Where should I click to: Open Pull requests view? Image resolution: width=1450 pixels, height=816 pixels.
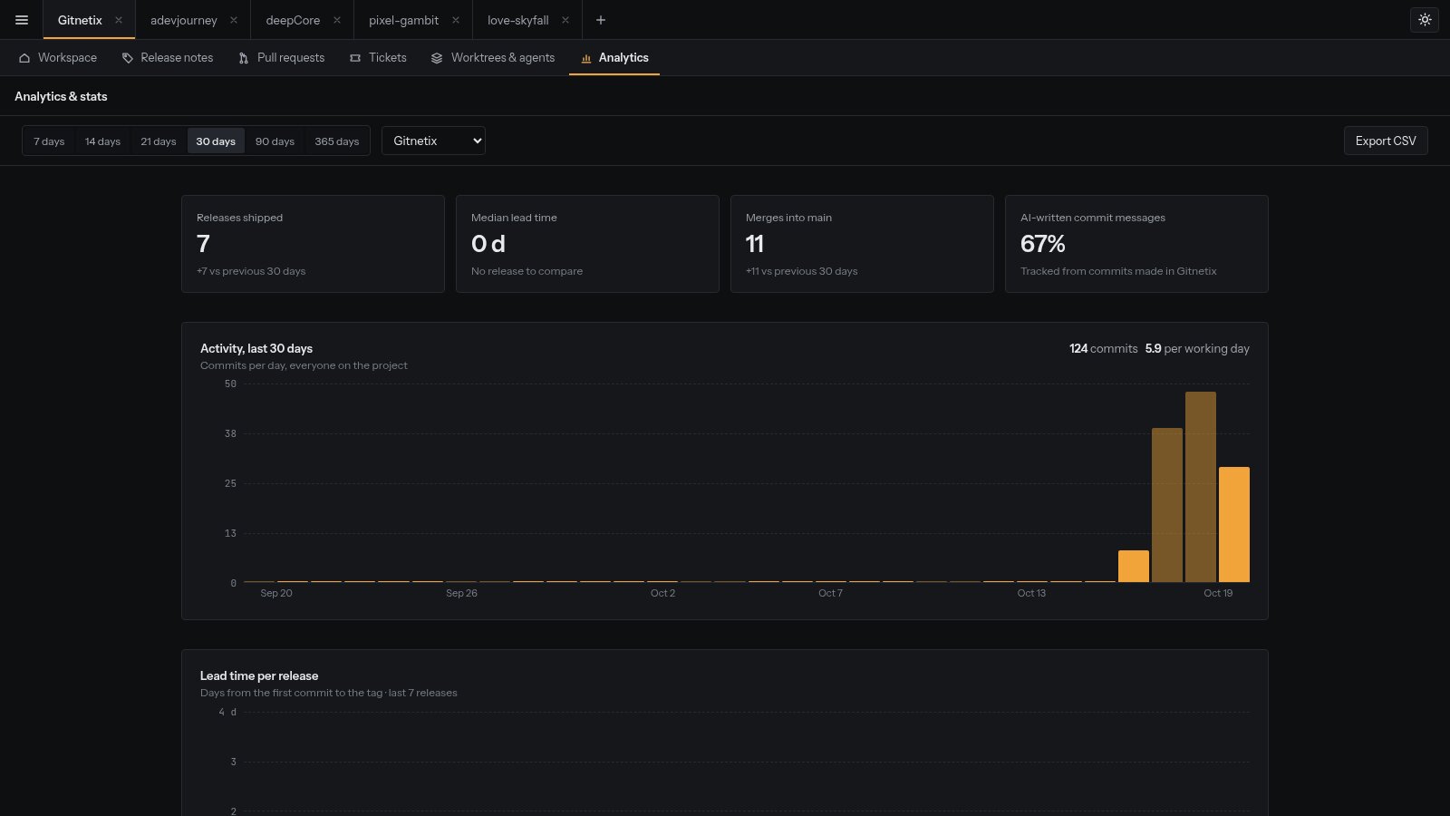(281, 58)
